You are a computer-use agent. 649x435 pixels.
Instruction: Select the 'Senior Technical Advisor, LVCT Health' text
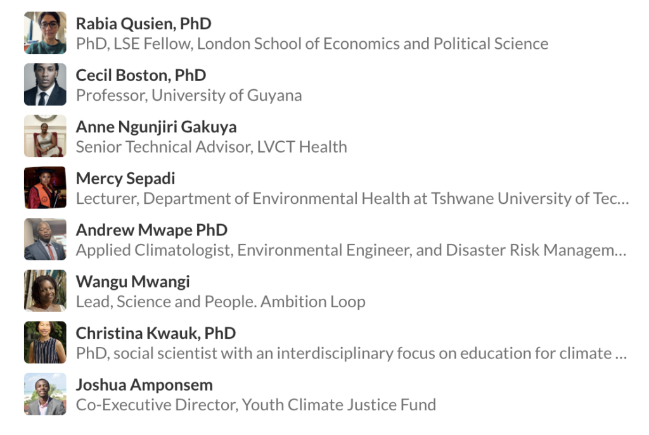(211, 147)
